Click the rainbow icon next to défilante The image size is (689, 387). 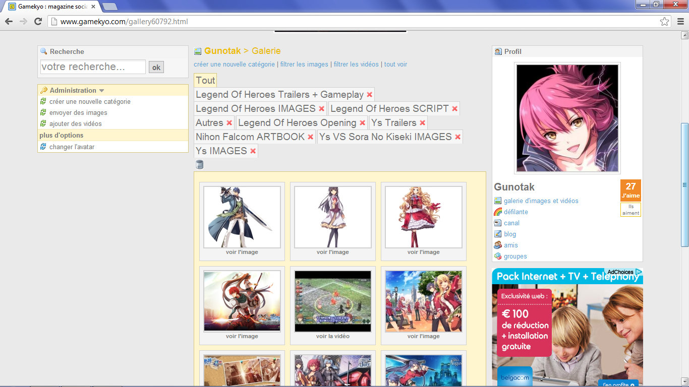point(498,212)
